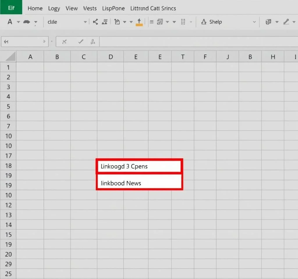Expand the name box dropdown arrow
Screen dimensions: 298x279
click(44, 42)
